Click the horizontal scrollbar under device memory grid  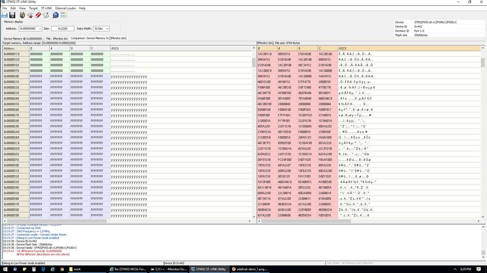(127, 221)
